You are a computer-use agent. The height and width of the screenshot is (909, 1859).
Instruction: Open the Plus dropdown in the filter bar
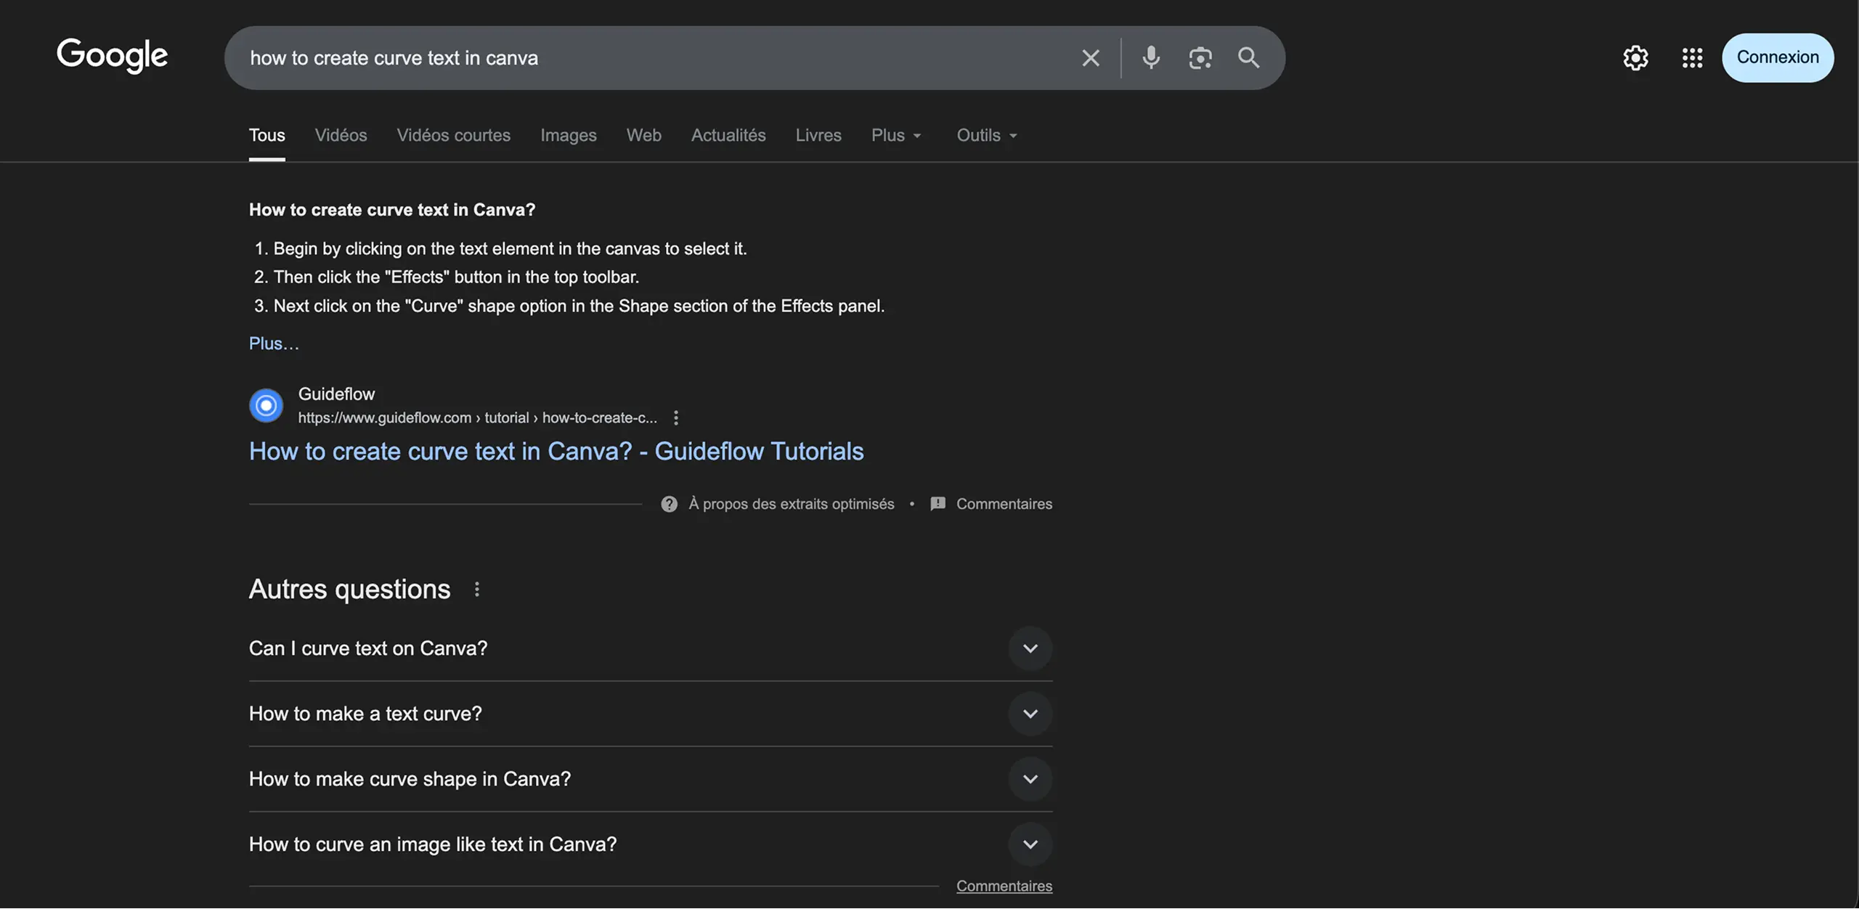895,135
